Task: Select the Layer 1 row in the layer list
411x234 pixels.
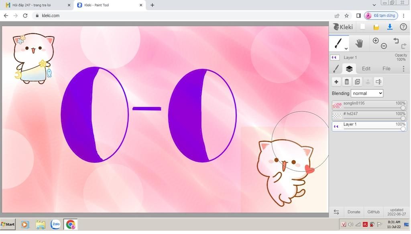Action: pyautogui.click(x=369, y=126)
